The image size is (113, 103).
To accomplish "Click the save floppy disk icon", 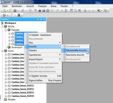I will click(15, 11).
